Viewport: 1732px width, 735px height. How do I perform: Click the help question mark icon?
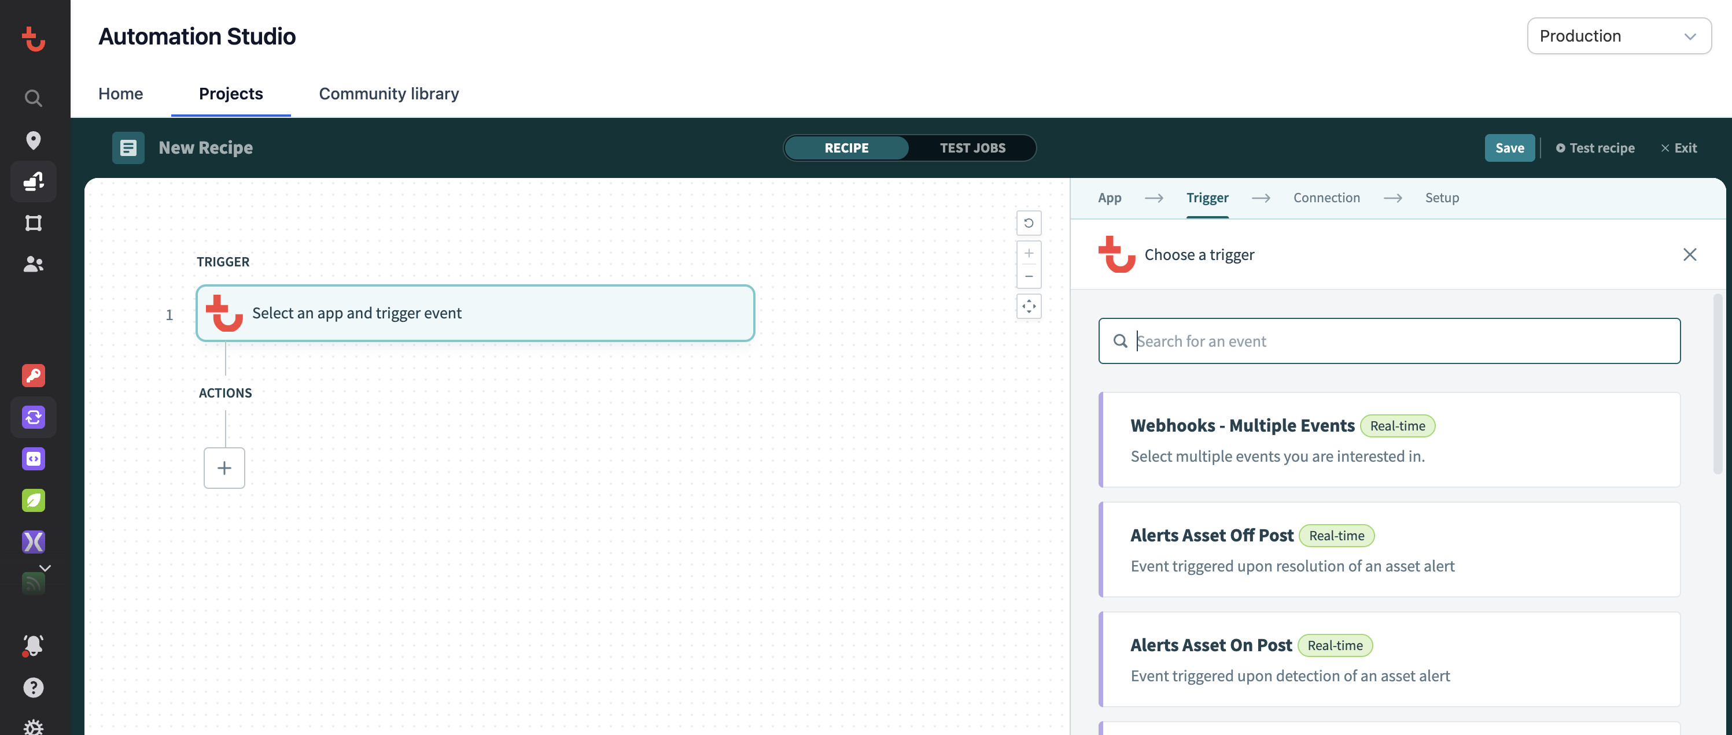[x=33, y=687]
